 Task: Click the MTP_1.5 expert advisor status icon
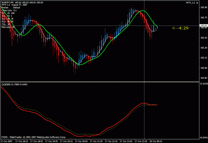[x=197, y=3]
